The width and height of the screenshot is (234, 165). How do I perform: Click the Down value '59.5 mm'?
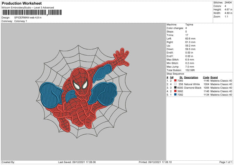[x=190, y=49]
